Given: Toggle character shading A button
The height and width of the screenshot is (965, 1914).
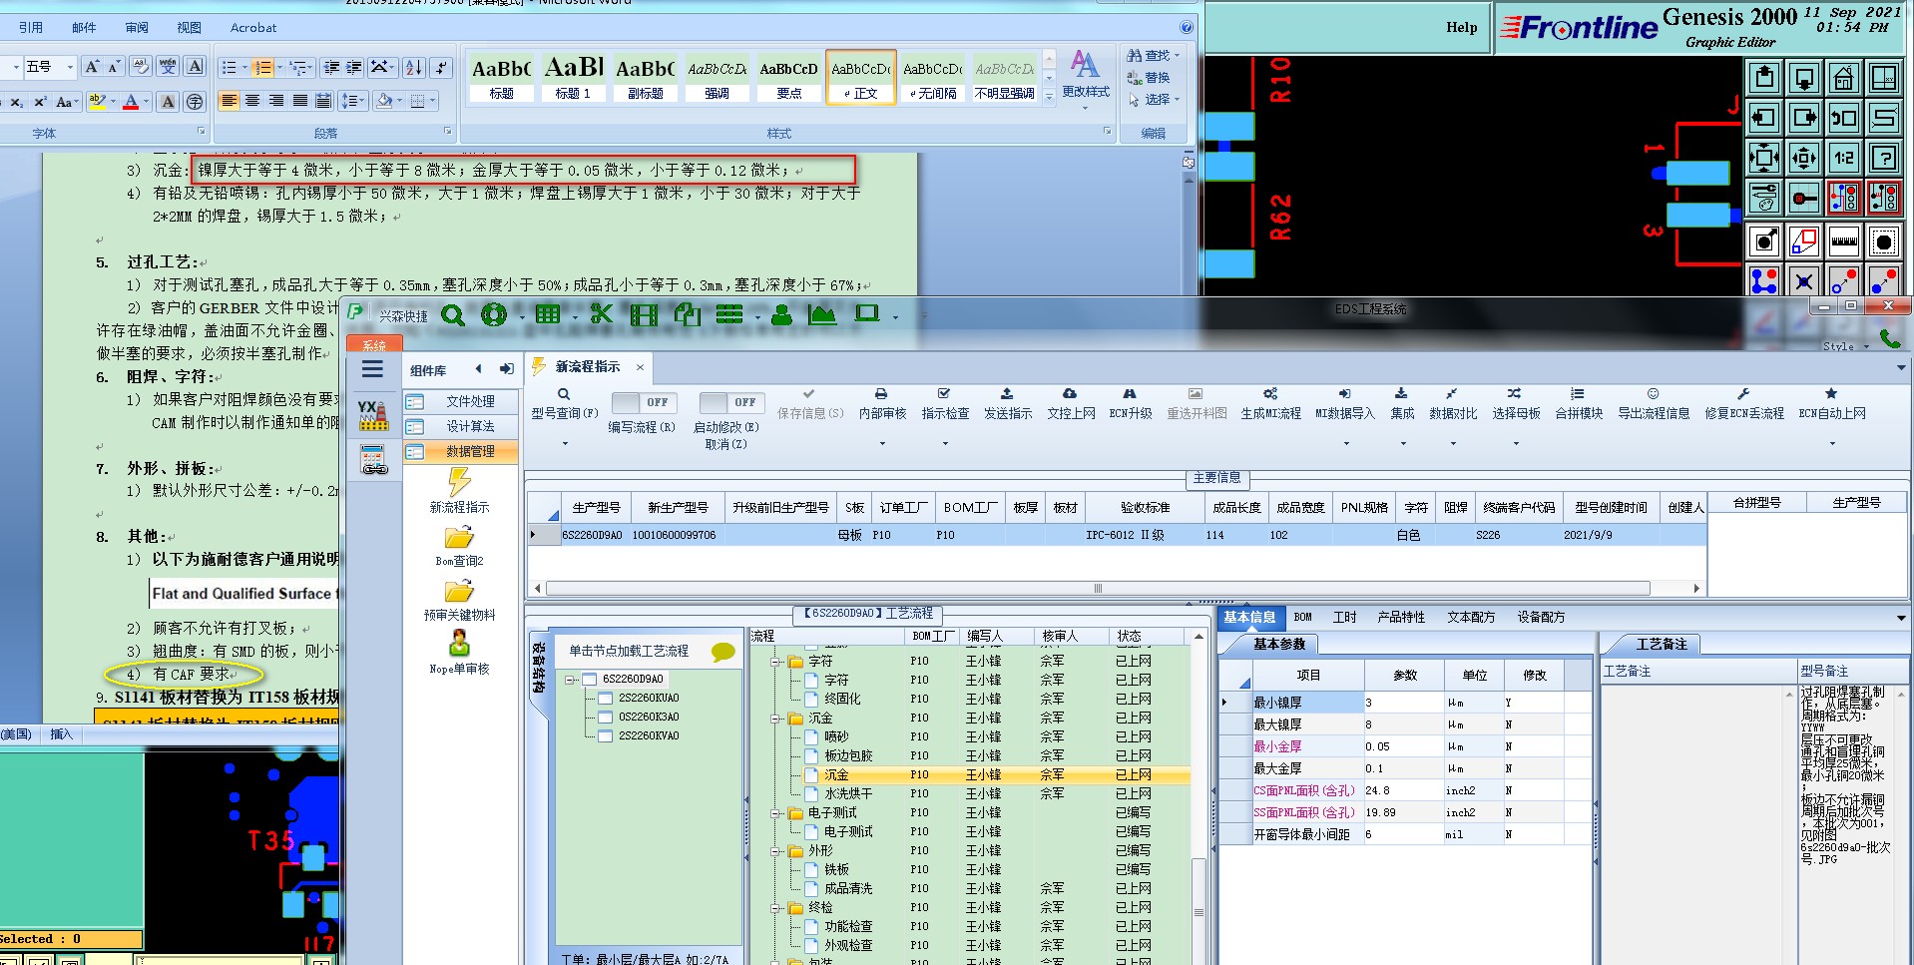Looking at the screenshot, I should [168, 102].
